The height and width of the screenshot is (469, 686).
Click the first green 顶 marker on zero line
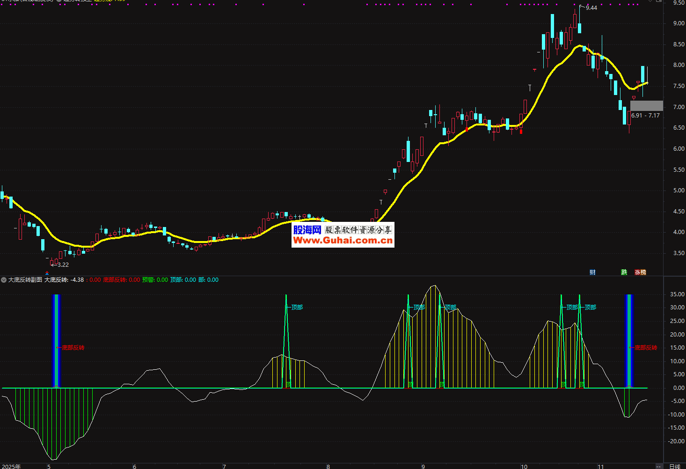(289, 384)
